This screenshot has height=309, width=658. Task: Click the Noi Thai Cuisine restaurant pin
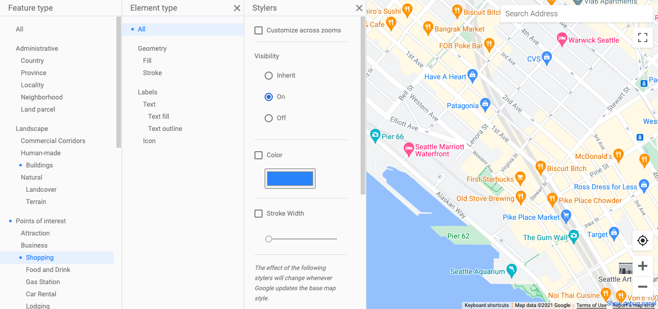606,294
